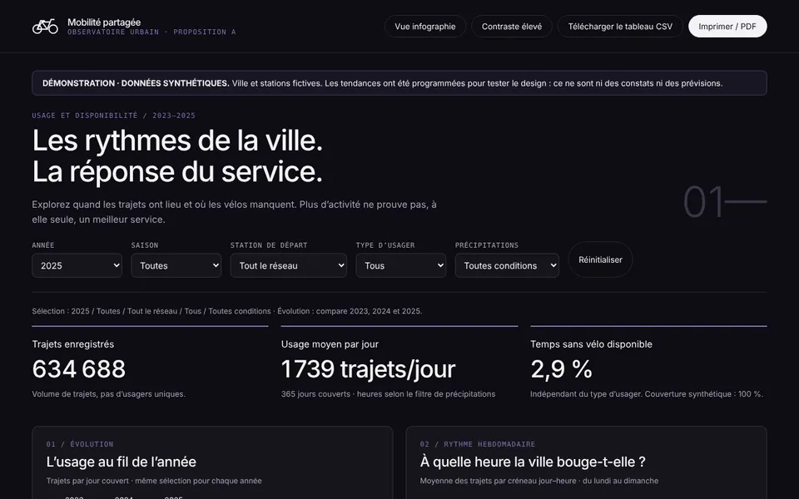The width and height of the screenshot is (799, 499).
Task: Click the bicycle logo icon
Action: tap(45, 27)
